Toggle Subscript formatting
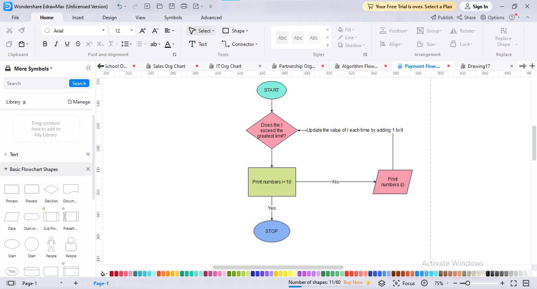This screenshot has height=289, width=537. pos(100,44)
